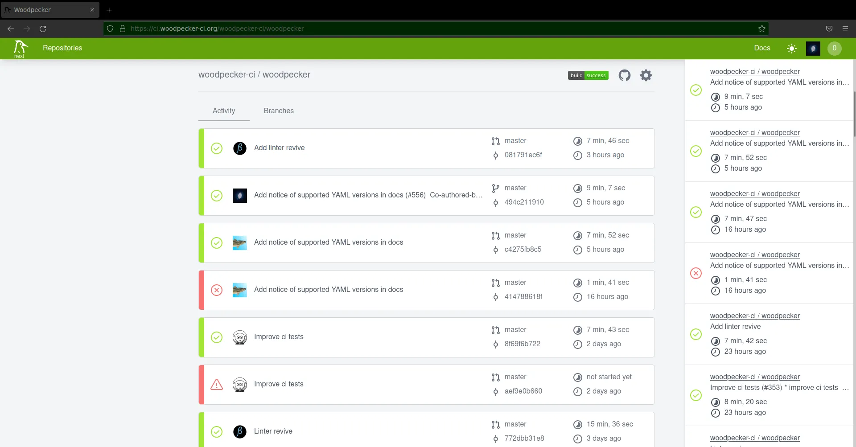This screenshot has width=856, height=447.
Task: Click the active pipelines counter badge showing 0
Action: point(835,49)
